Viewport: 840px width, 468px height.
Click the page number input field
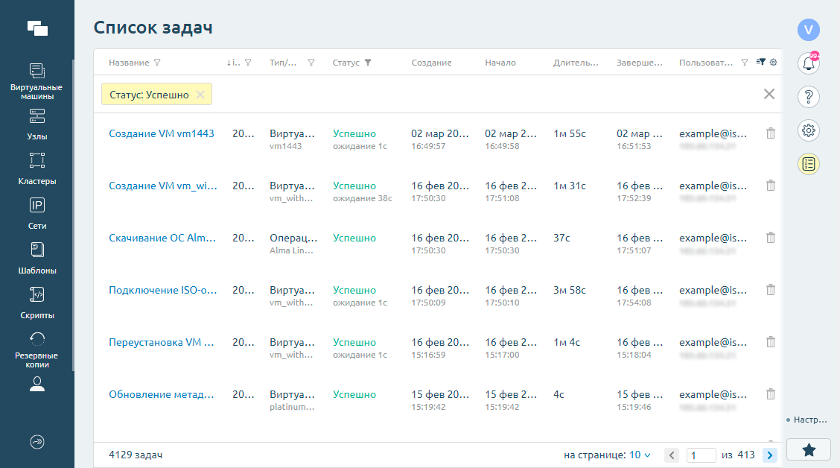pos(701,455)
